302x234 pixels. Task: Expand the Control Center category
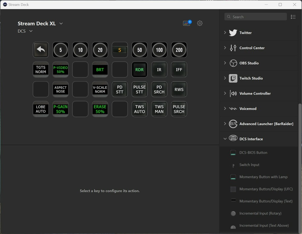click(259, 48)
